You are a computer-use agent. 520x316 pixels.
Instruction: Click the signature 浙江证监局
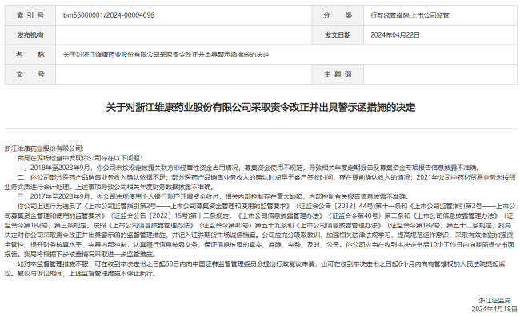tap(494, 301)
